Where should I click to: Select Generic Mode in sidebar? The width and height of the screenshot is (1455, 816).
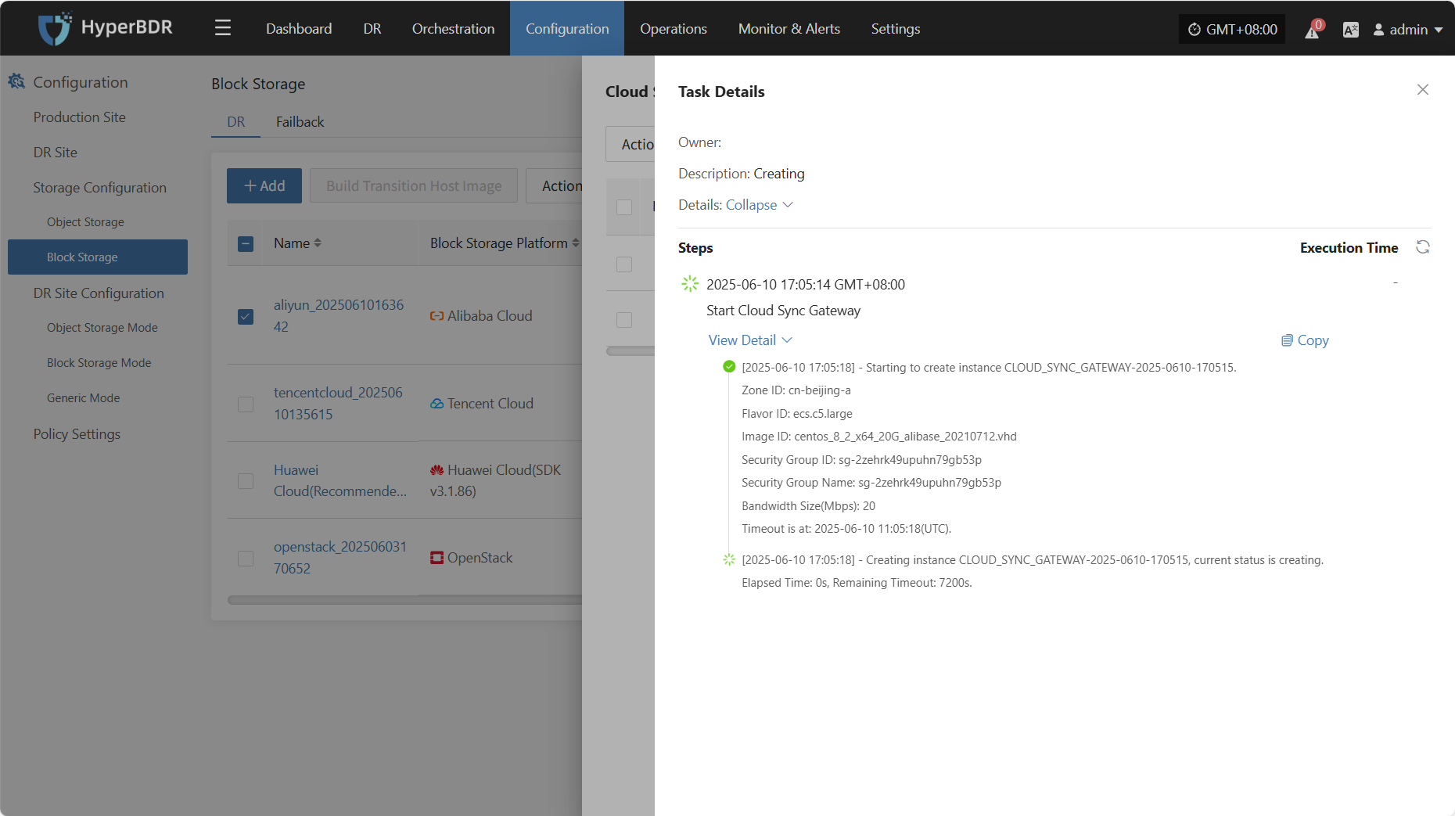point(84,398)
